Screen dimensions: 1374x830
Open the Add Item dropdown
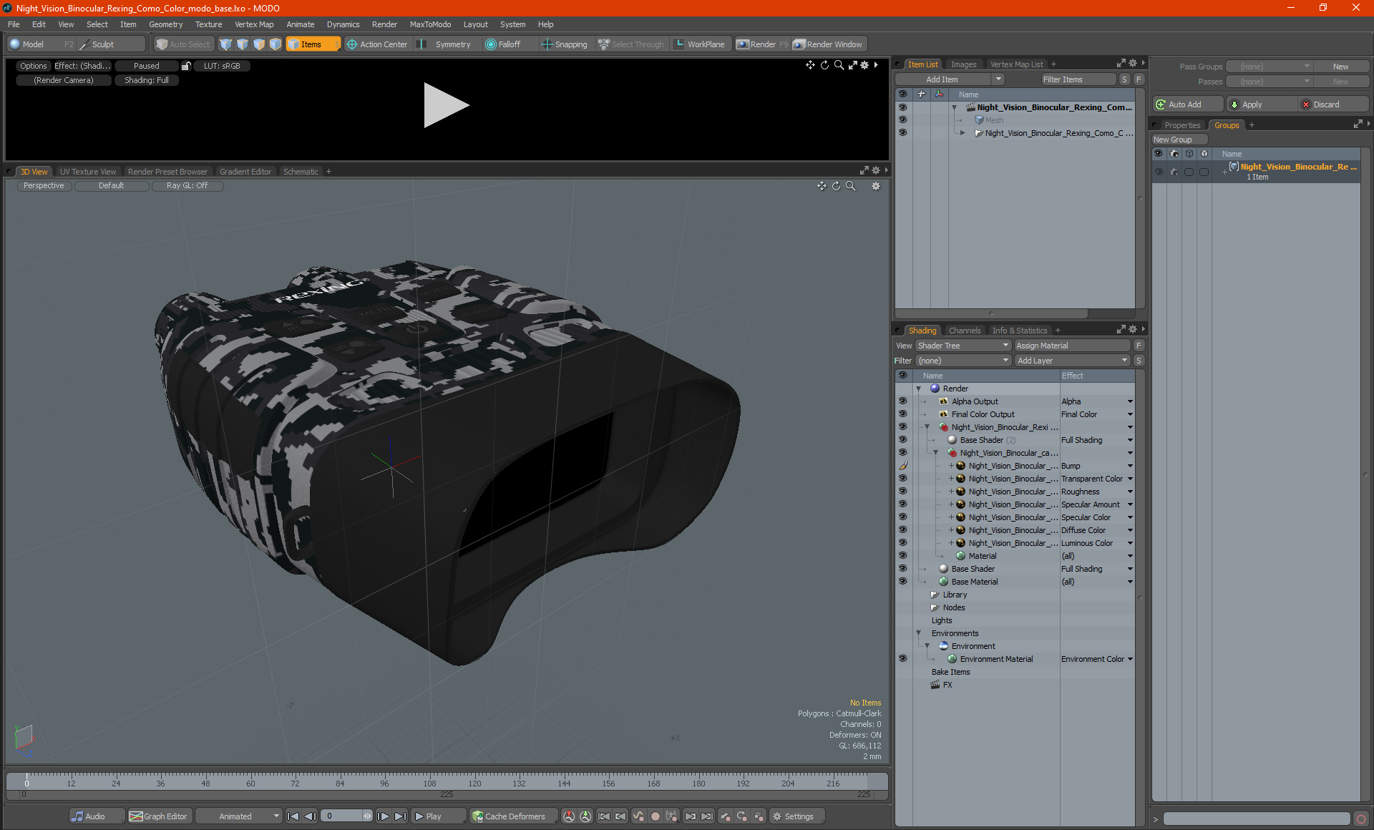coord(950,79)
